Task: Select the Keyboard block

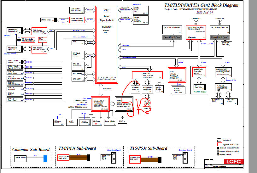Action: coord(97,122)
